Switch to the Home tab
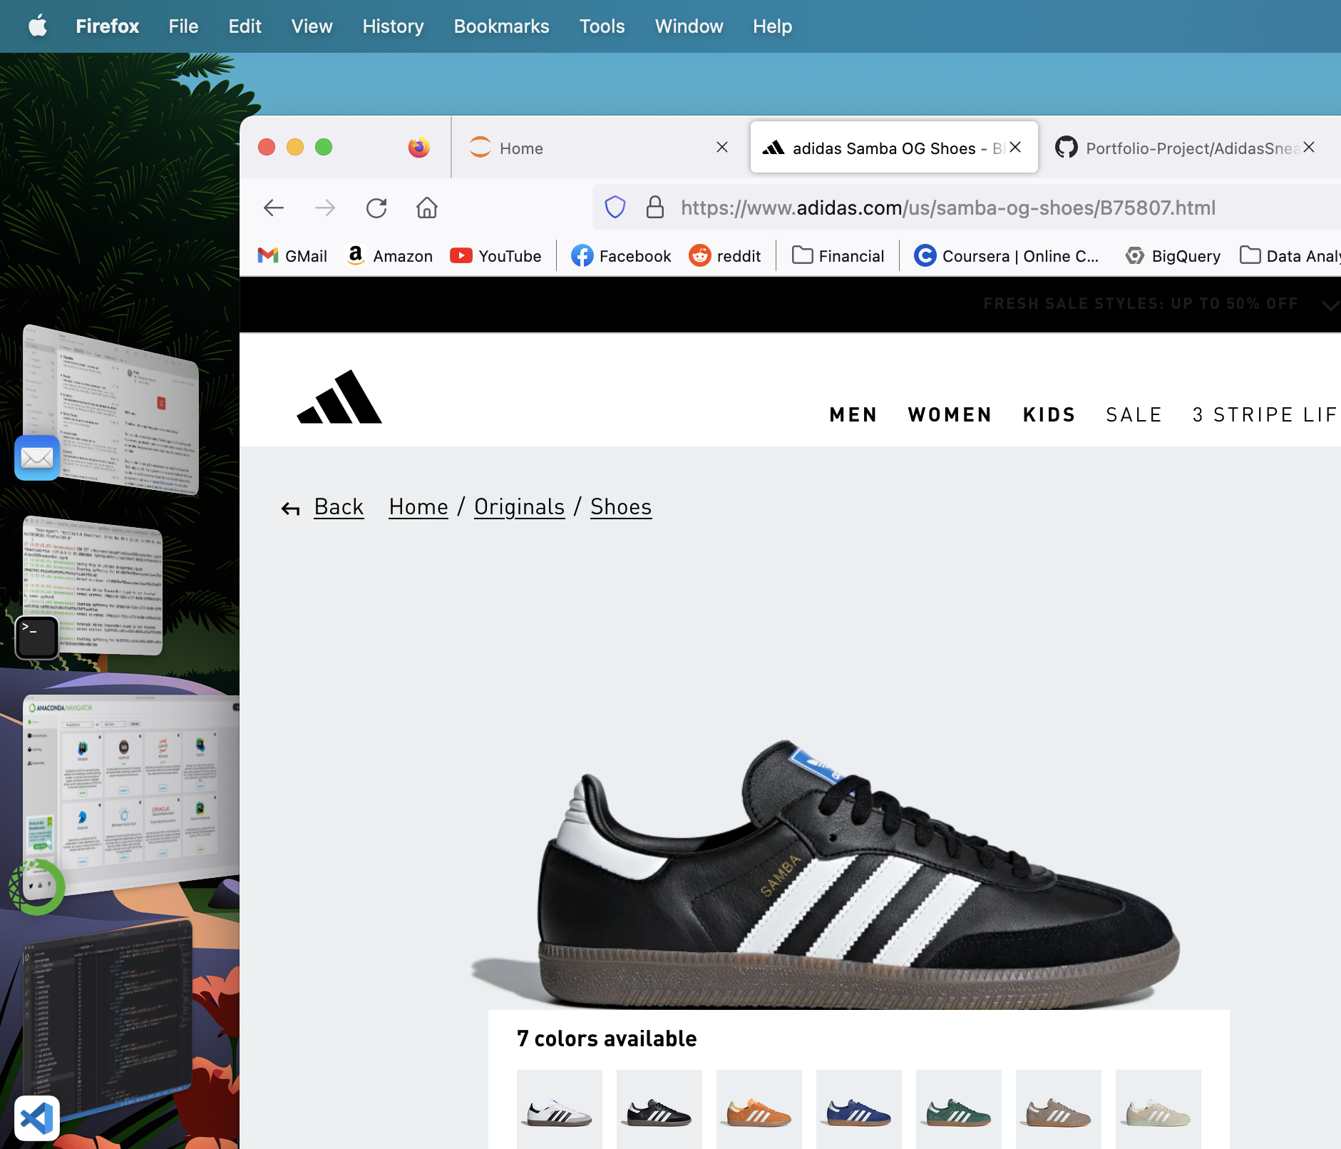The width and height of the screenshot is (1341, 1149). click(x=585, y=148)
